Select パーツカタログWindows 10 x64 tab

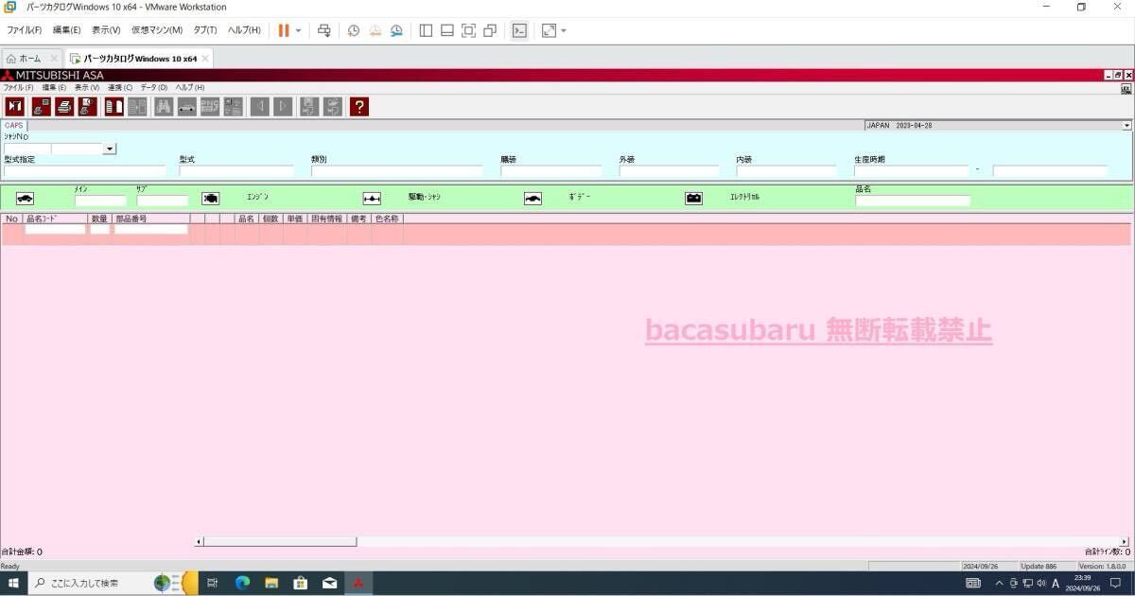coord(139,58)
